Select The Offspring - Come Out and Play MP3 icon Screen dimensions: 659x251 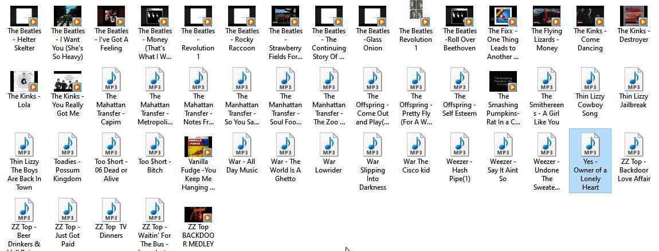point(372,80)
